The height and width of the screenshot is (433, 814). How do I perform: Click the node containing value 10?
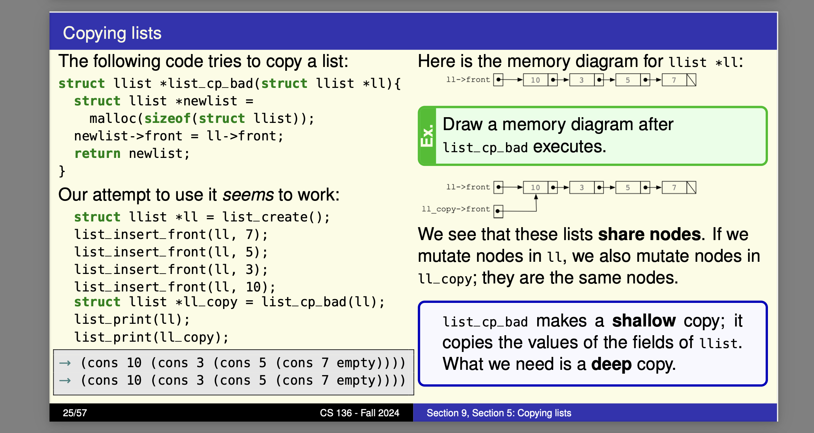535,80
